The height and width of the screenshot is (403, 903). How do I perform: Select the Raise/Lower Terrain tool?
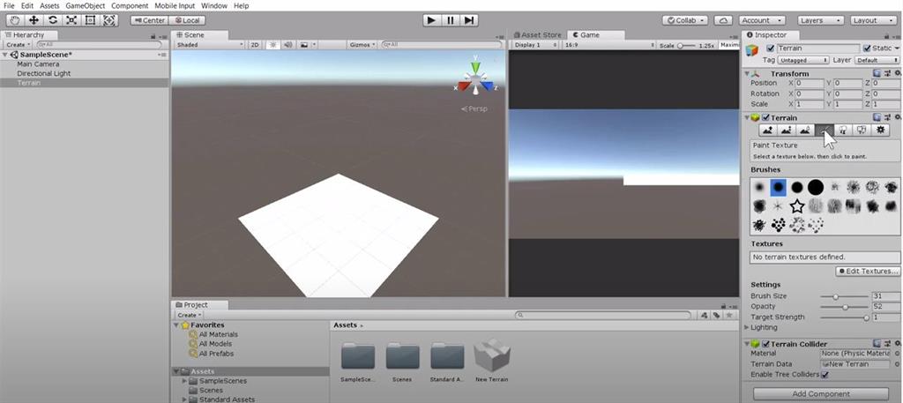tap(767, 131)
